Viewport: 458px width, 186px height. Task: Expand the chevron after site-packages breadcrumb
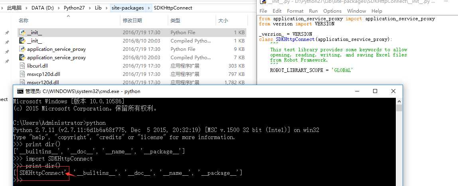tap(149, 8)
